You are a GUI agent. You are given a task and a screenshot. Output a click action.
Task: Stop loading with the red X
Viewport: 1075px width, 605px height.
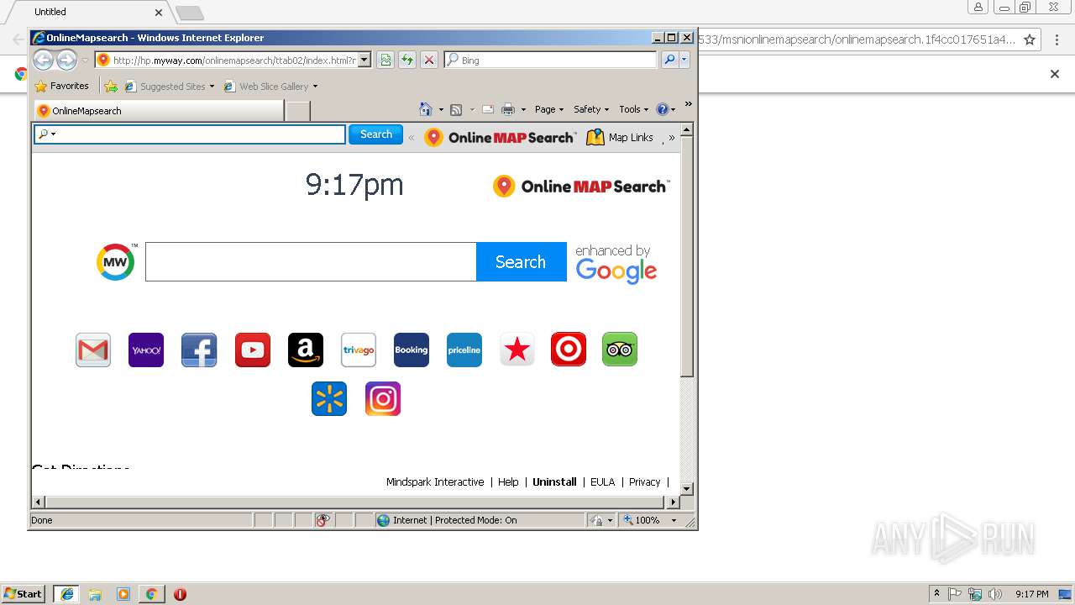[x=429, y=60]
